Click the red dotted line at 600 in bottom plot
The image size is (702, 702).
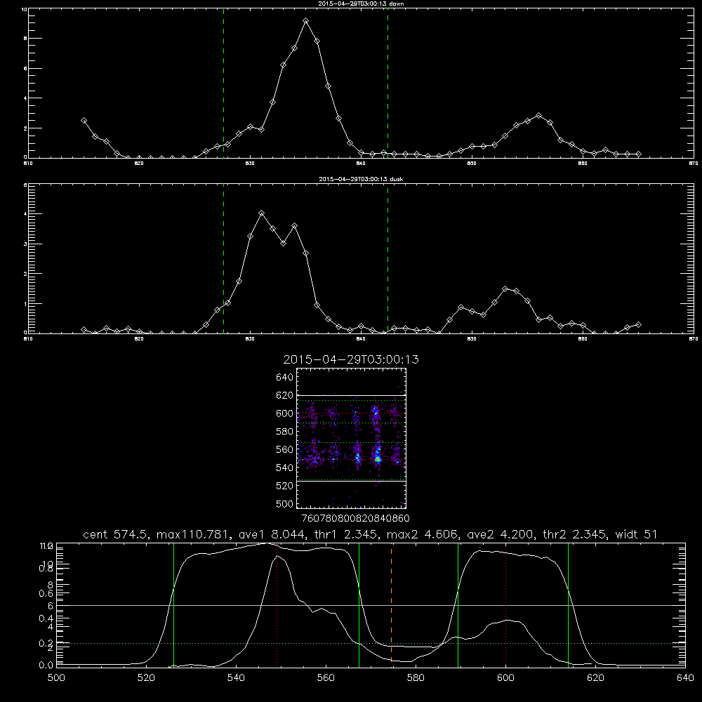click(x=506, y=604)
